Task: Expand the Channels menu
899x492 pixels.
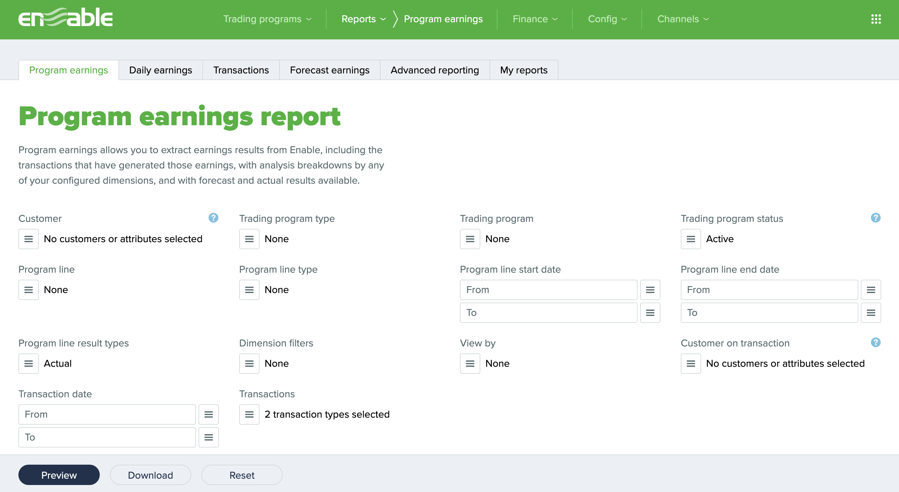Action: pos(683,19)
